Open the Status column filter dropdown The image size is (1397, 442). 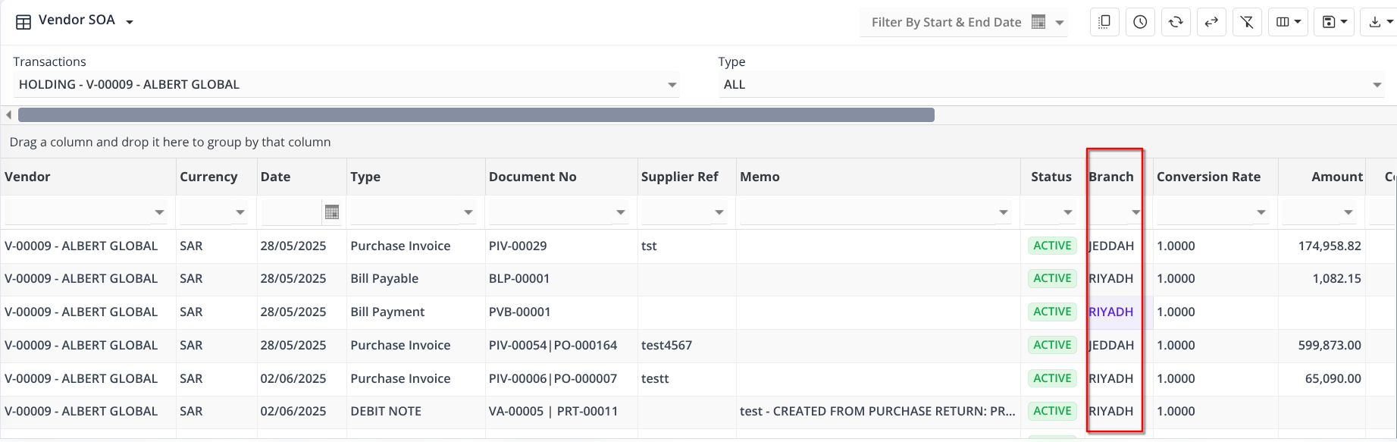(1067, 212)
